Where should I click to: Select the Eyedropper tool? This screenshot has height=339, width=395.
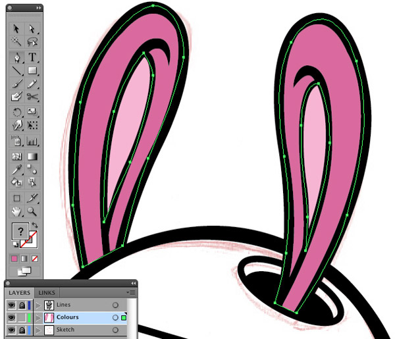(17, 170)
